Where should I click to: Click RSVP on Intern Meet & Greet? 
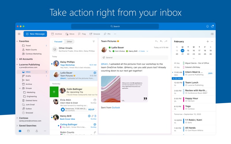pos(91,110)
